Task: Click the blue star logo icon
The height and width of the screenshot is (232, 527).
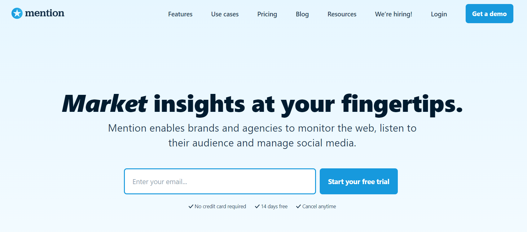Action: (17, 13)
